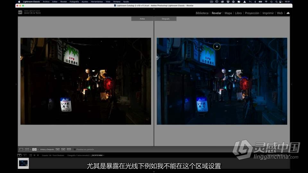308x173 pixels.
Task: Open Creative Cloud menu bar icon
Action: click(222, 2)
